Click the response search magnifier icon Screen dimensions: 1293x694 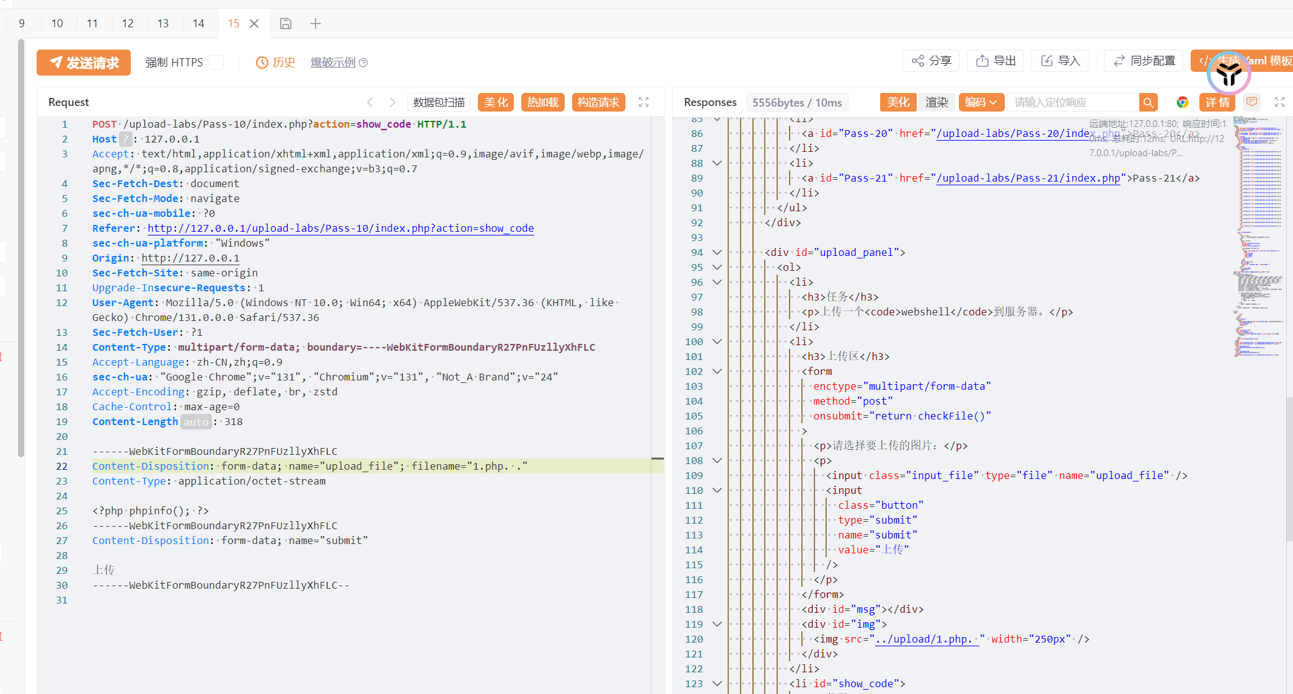click(1148, 102)
